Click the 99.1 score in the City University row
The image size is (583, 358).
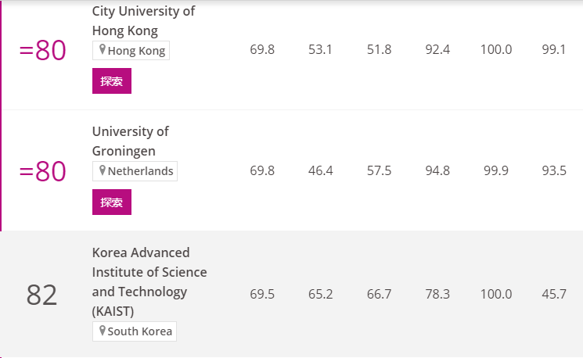point(554,49)
